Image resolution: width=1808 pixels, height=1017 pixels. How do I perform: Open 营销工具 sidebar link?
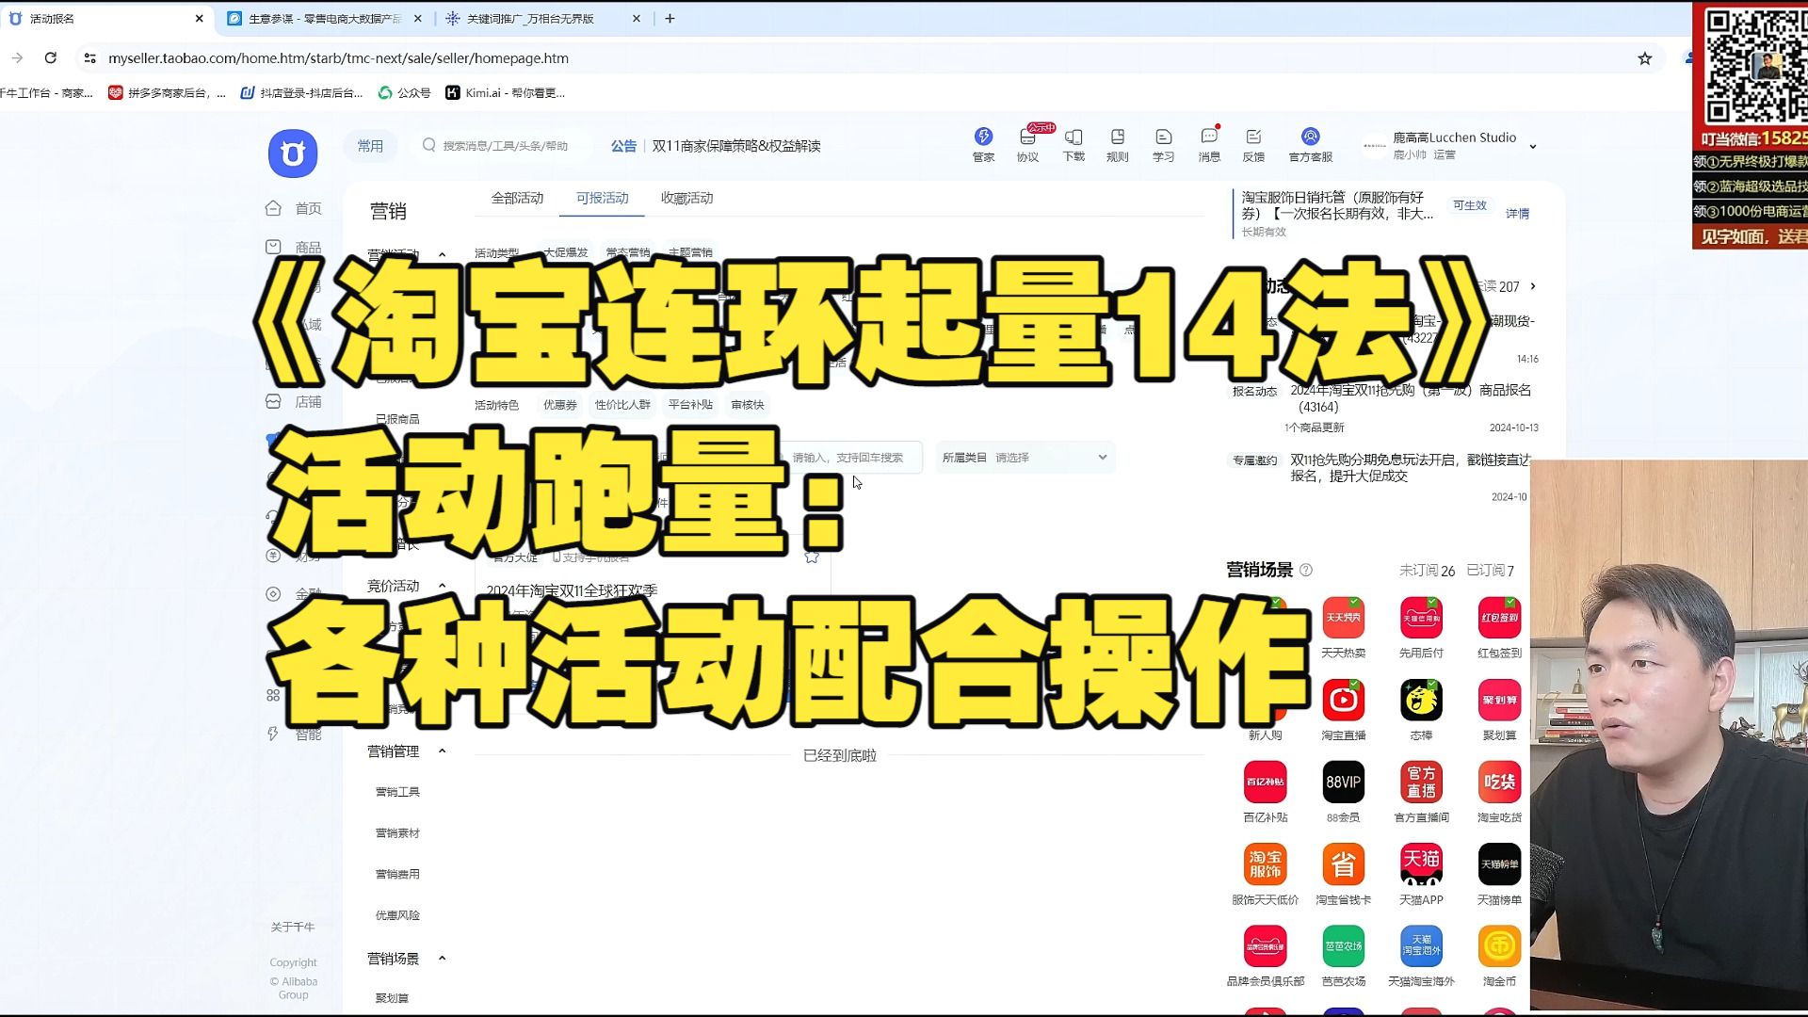pyautogui.click(x=397, y=792)
